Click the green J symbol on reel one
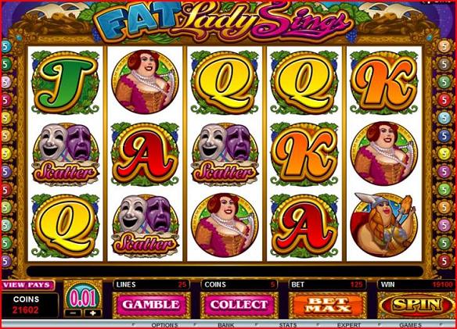 [65, 82]
